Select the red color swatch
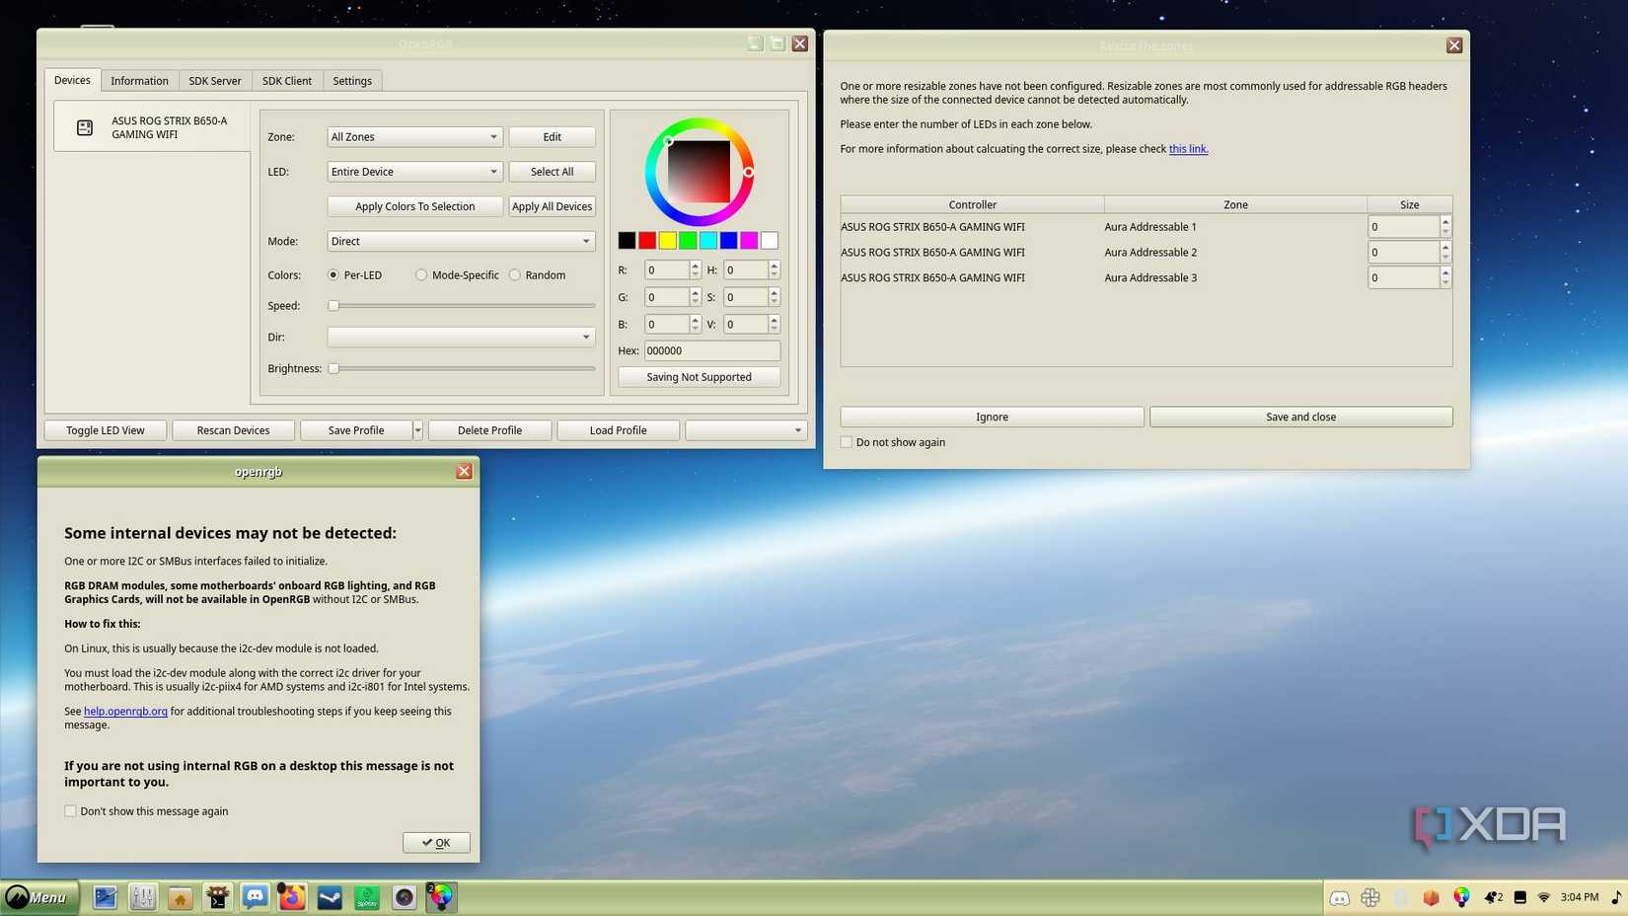The image size is (1628, 916). coord(647,240)
